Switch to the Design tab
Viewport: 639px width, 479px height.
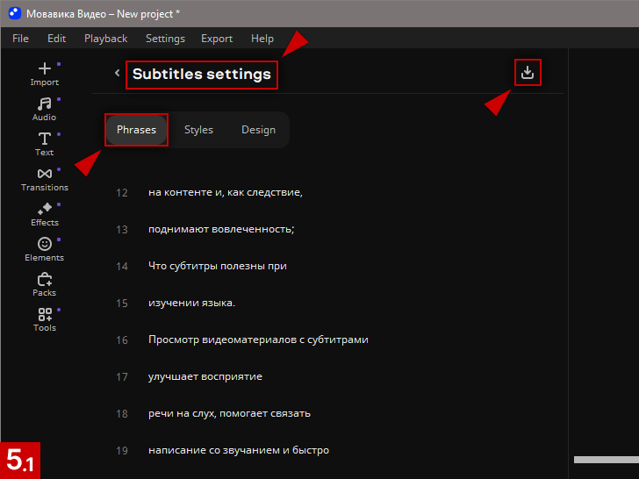click(x=258, y=130)
